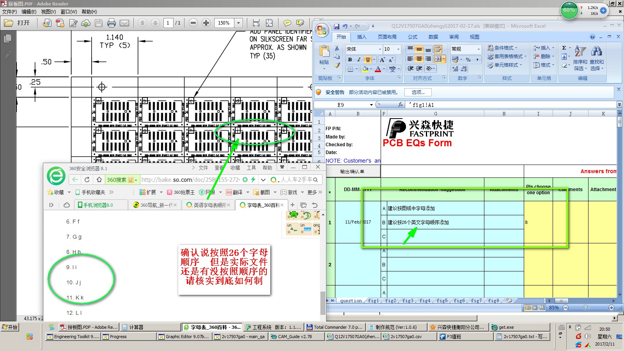
Task: Toggle Italic formatting in Excel
Action: point(359,60)
